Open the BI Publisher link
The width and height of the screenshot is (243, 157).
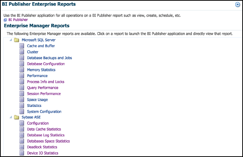click(x=18, y=20)
